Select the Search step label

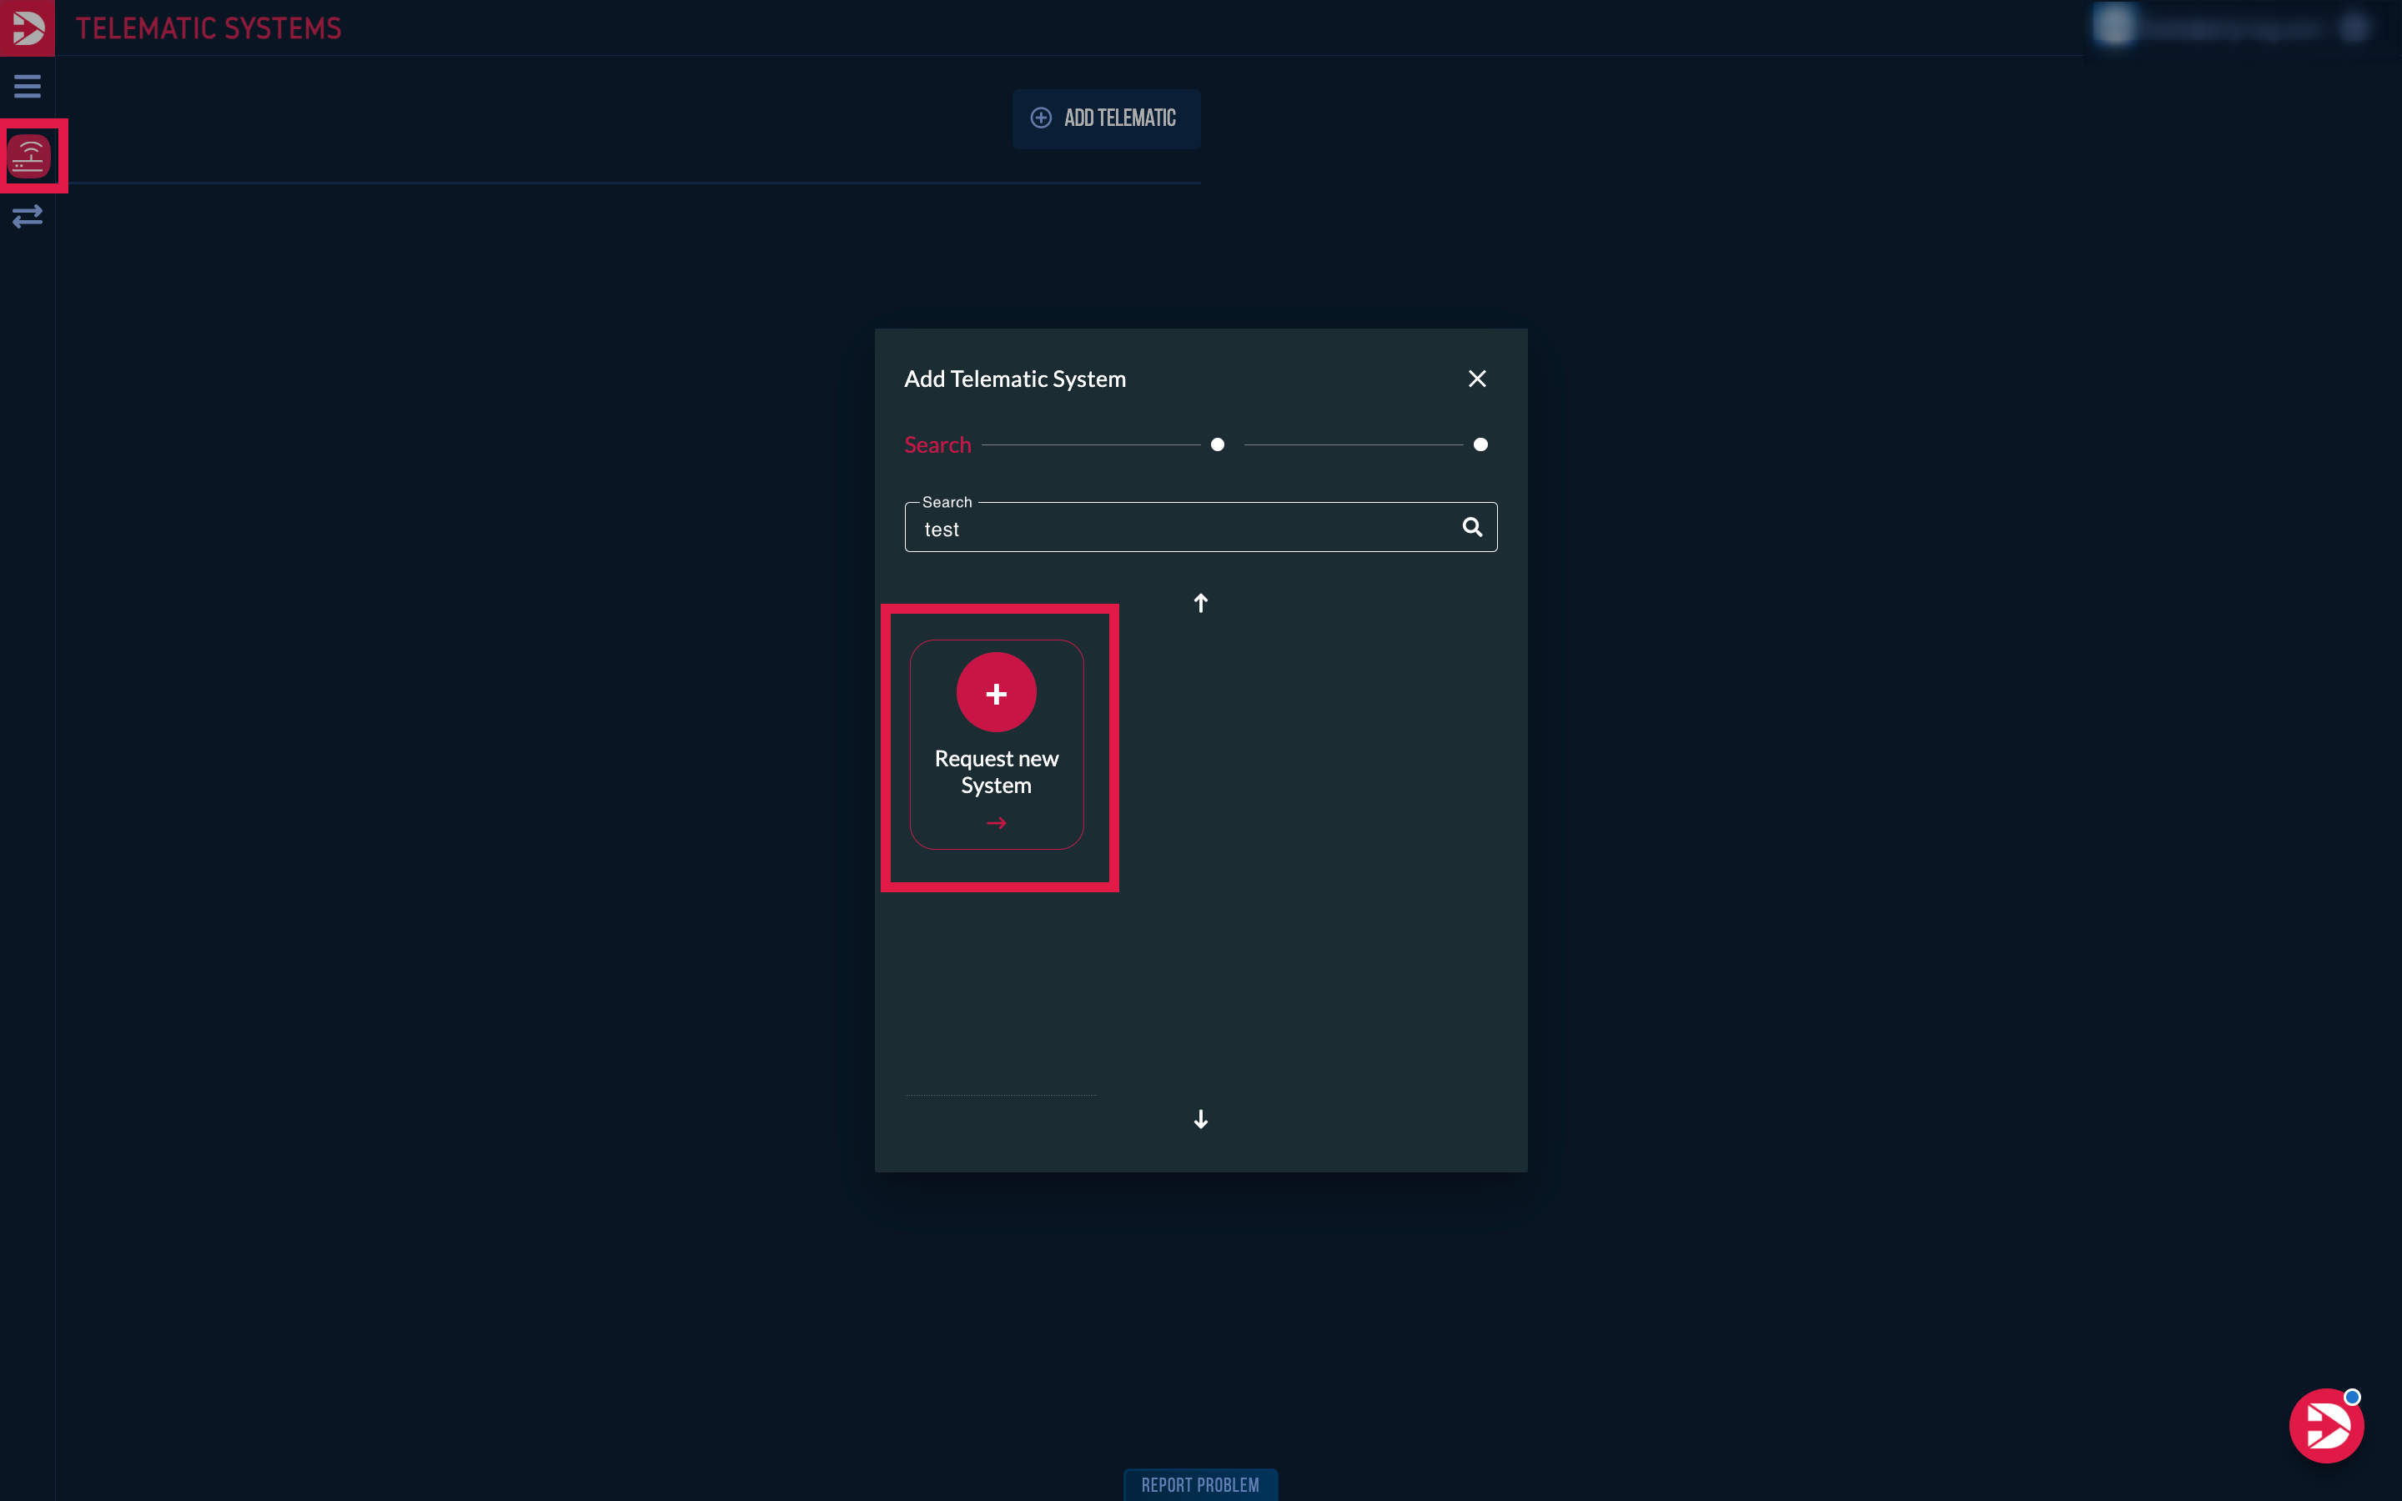pos(937,444)
